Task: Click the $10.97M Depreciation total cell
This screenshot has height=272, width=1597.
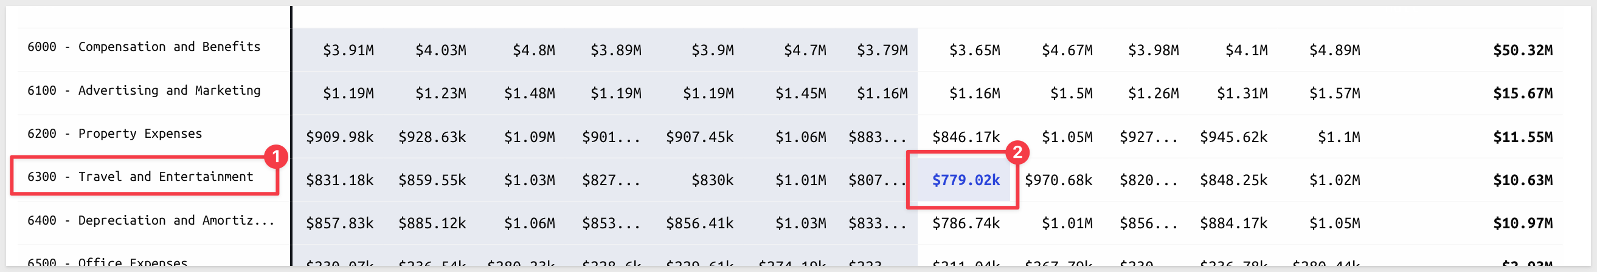Action: pyautogui.click(x=1523, y=223)
